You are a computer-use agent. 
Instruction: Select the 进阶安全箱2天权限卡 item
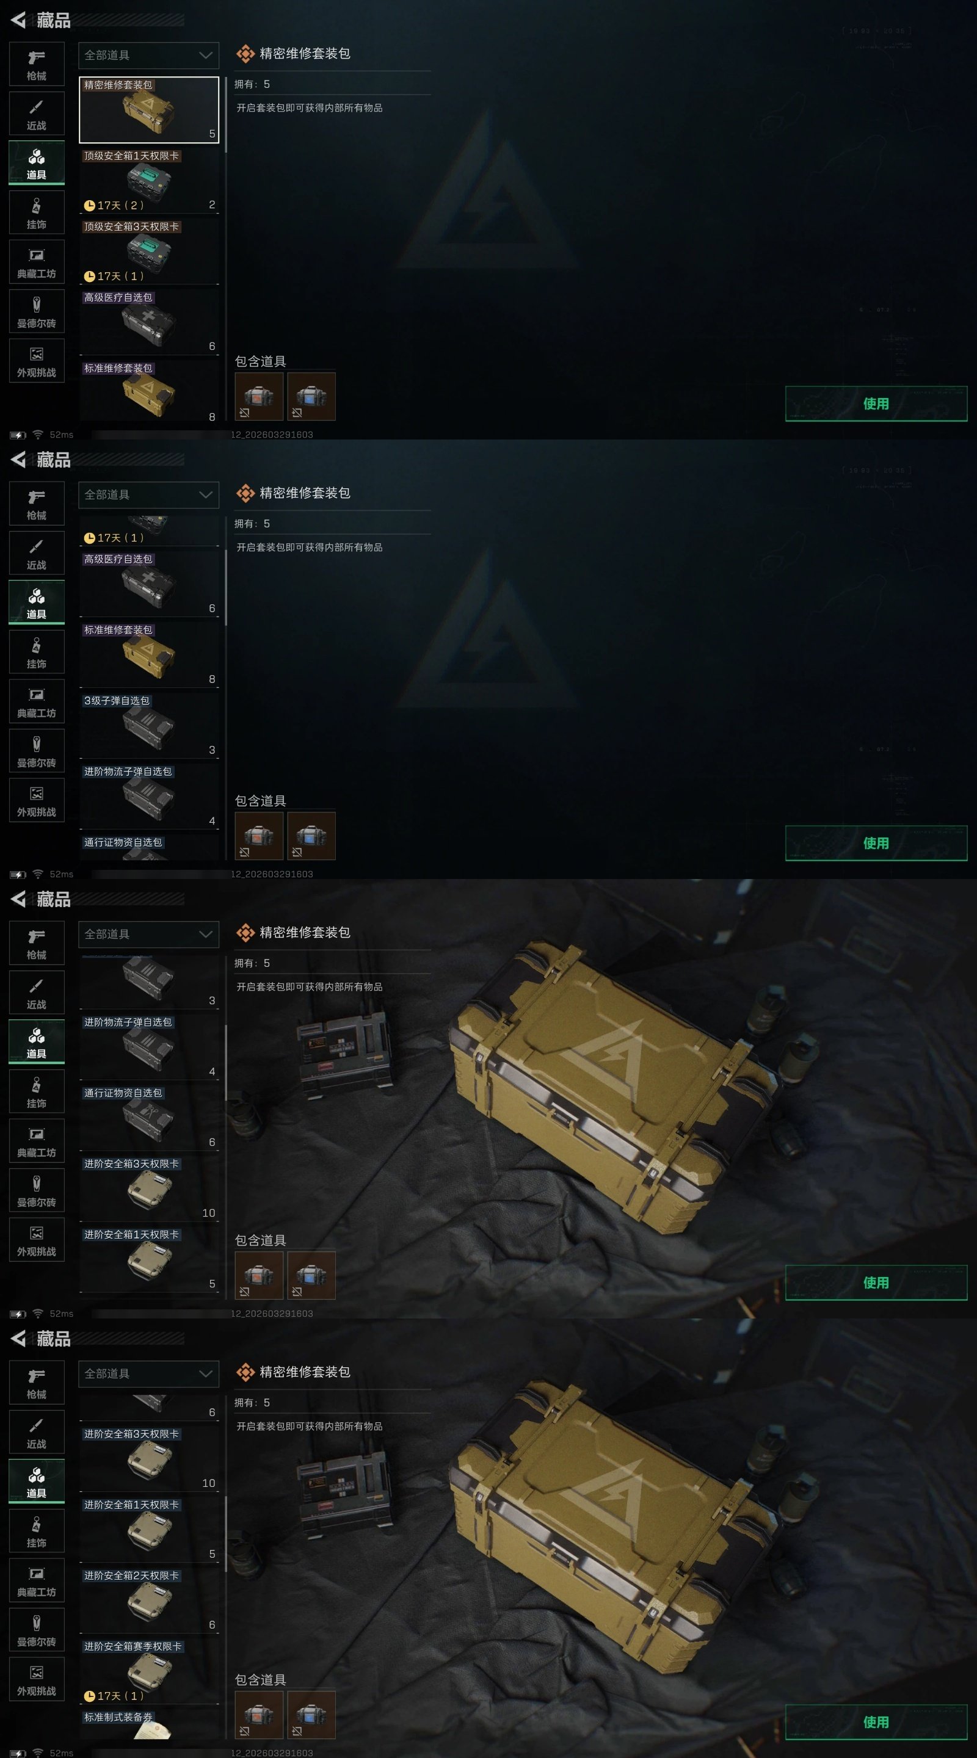[149, 1601]
